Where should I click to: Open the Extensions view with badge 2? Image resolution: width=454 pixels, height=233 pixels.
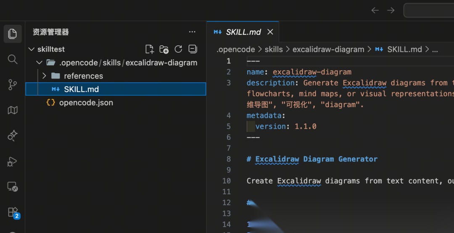[x=13, y=212]
